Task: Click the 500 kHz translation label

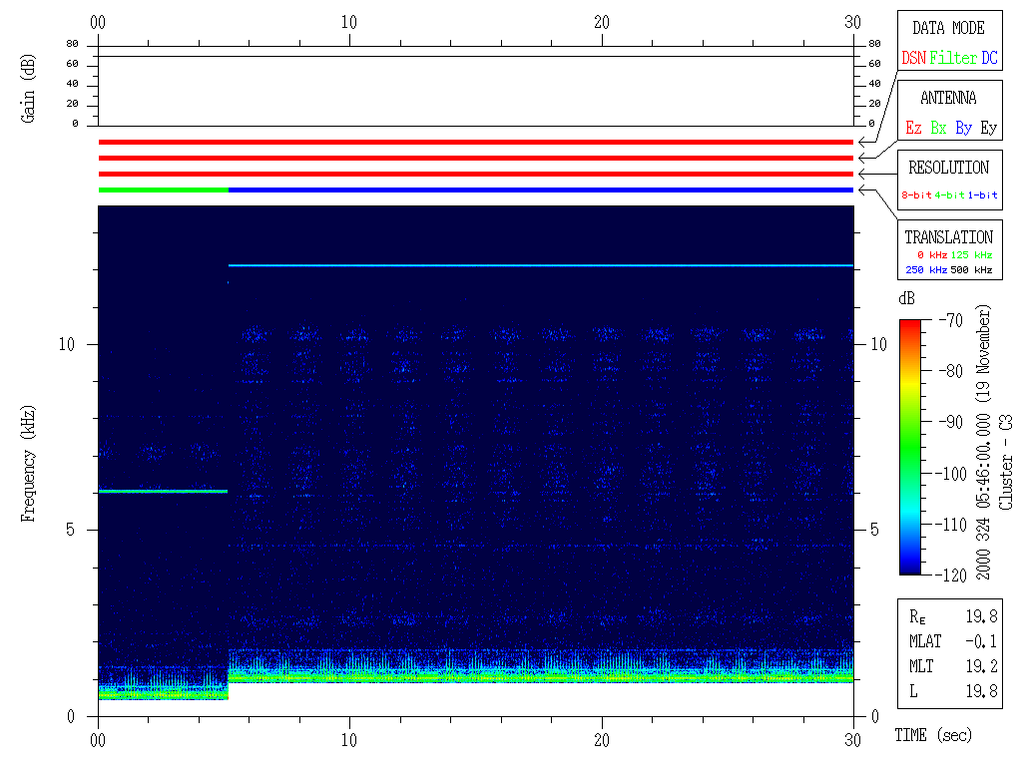Action: point(970,270)
